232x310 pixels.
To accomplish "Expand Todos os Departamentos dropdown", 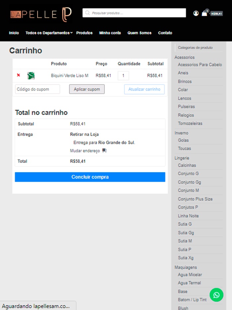I will click(x=49, y=33).
